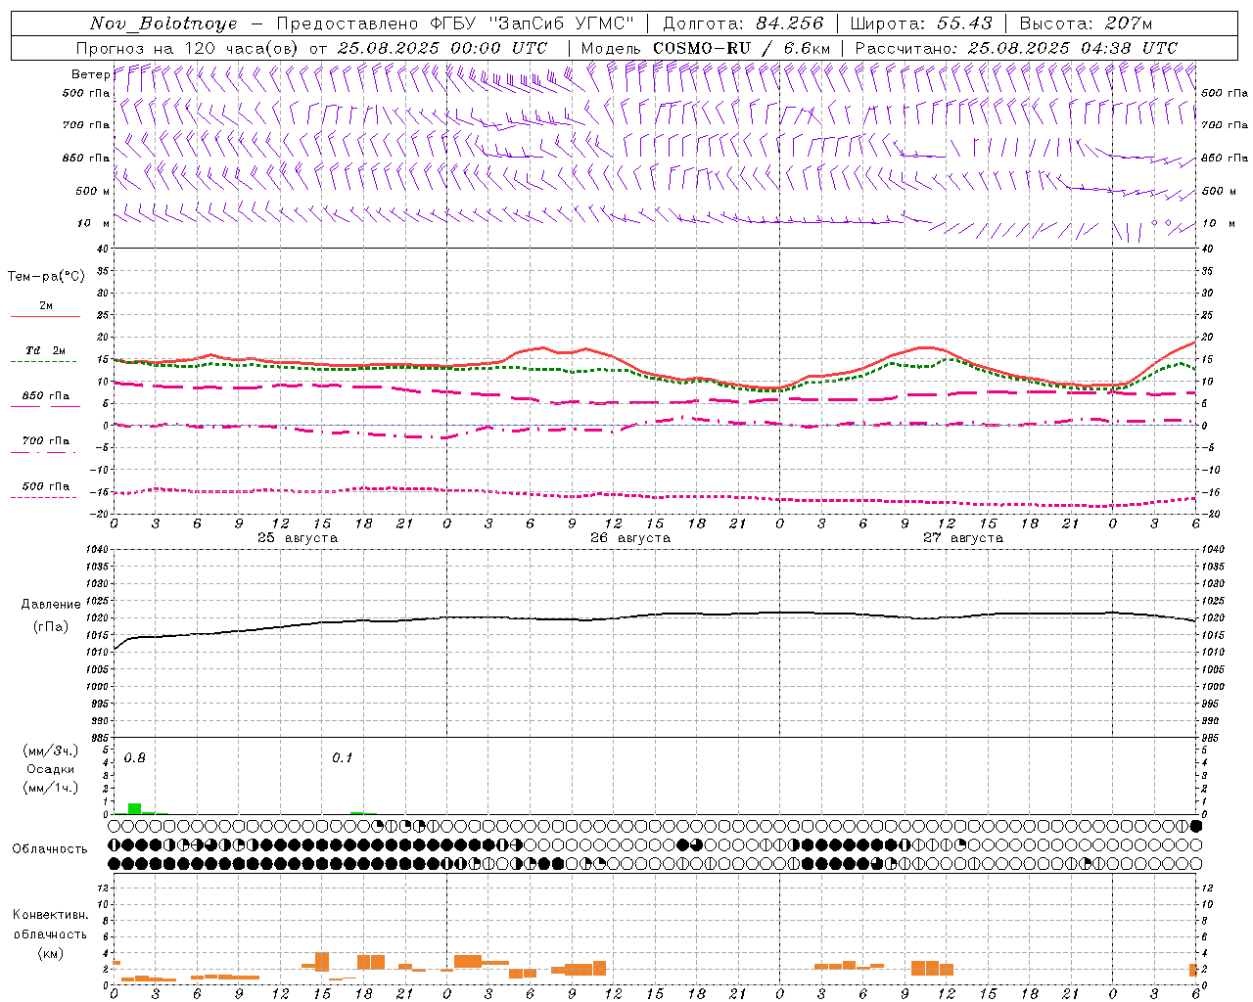The image size is (1253, 1002).
Task: Click the tall green precipitation bar under 0.8
Action: pos(134,808)
